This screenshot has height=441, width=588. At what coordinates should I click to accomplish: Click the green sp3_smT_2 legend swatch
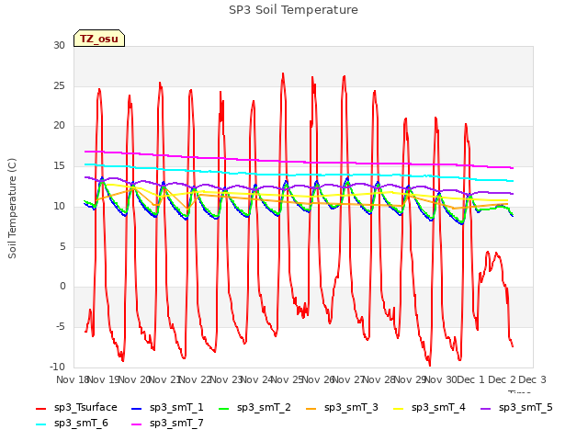point(223,408)
